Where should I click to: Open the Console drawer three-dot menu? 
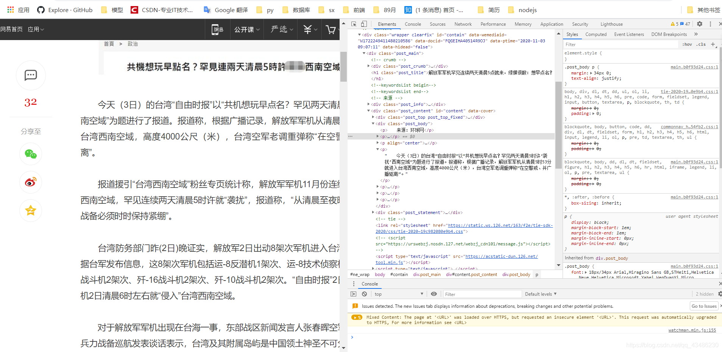point(354,284)
